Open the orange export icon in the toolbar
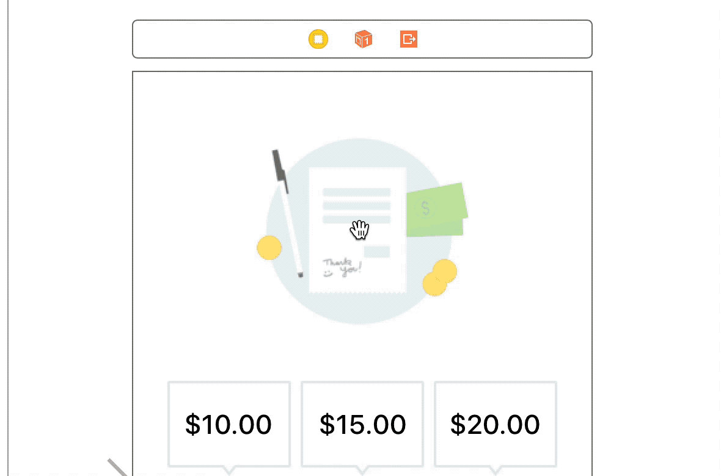 pos(408,39)
